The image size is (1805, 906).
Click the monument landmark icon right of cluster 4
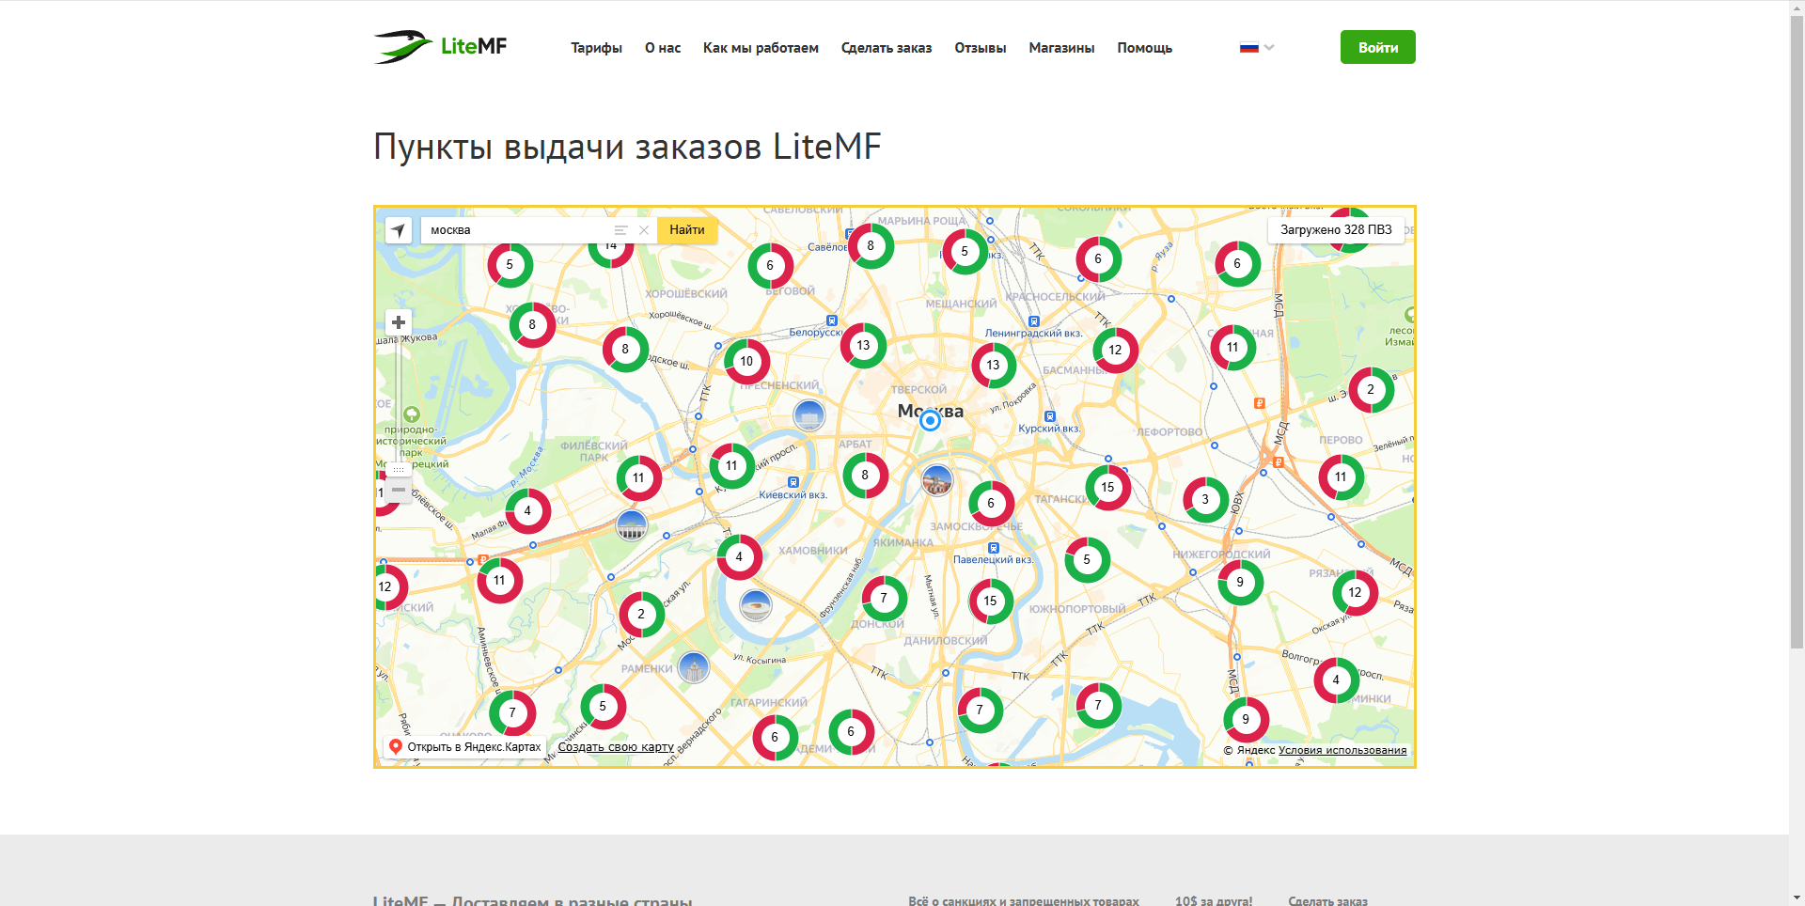[x=632, y=525]
